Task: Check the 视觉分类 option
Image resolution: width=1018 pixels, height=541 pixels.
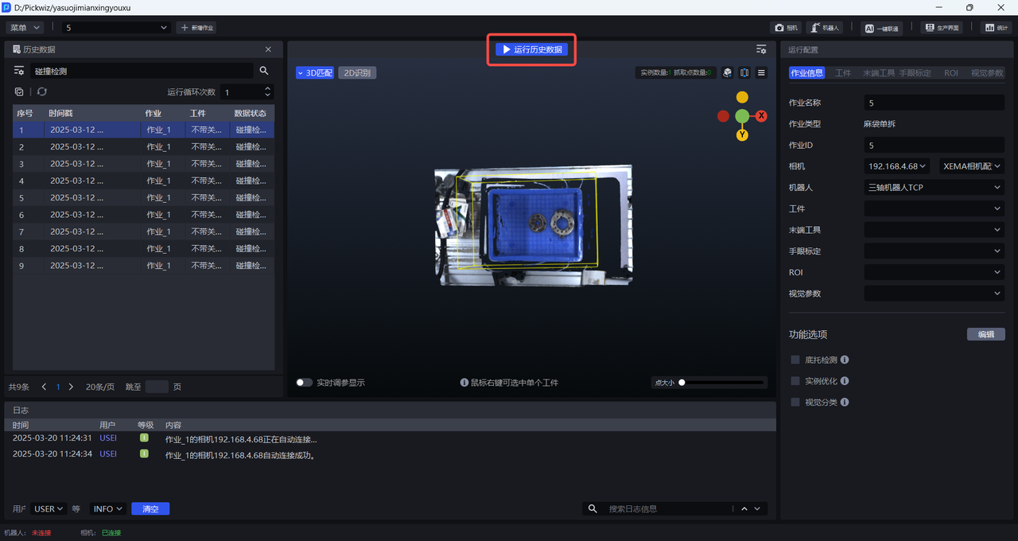Action: click(x=795, y=403)
